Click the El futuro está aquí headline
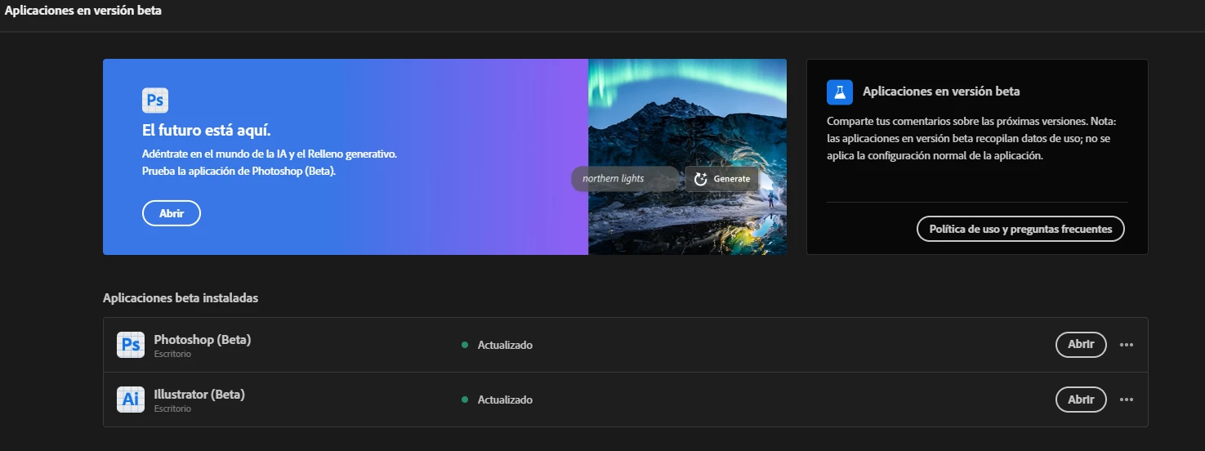Screen dimensions: 1205x451 tap(207, 131)
